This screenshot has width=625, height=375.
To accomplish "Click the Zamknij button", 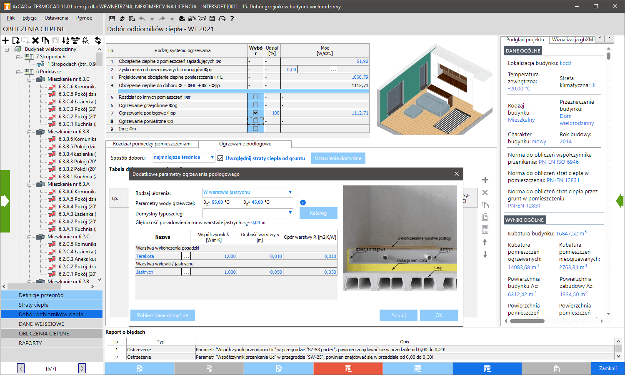I will (x=608, y=368).
